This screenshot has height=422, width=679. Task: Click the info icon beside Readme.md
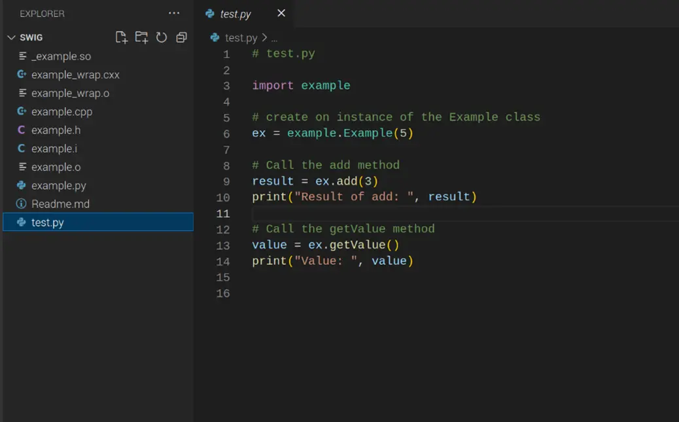[21, 203]
